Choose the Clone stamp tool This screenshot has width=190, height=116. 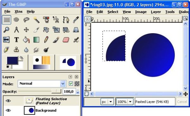(x=16, y=50)
